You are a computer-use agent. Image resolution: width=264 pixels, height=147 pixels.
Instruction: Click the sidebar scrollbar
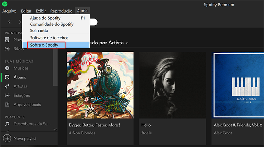tap(55, 67)
